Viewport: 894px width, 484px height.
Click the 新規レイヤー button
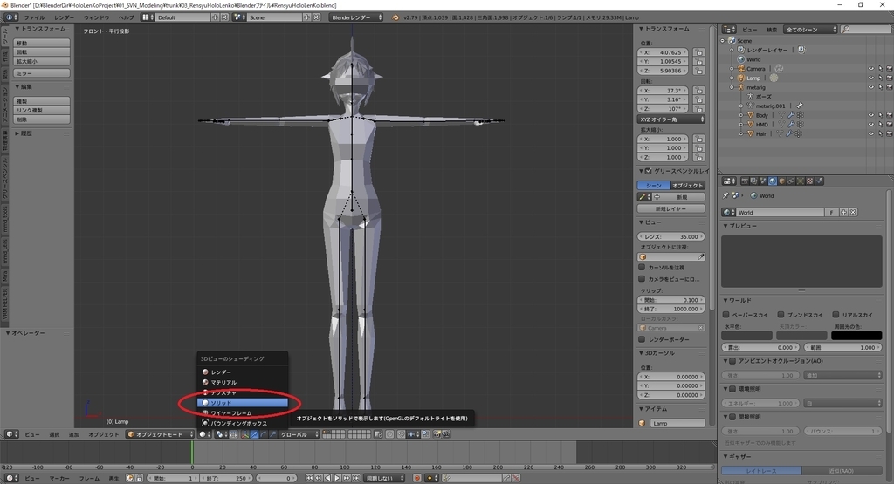tap(670, 209)
